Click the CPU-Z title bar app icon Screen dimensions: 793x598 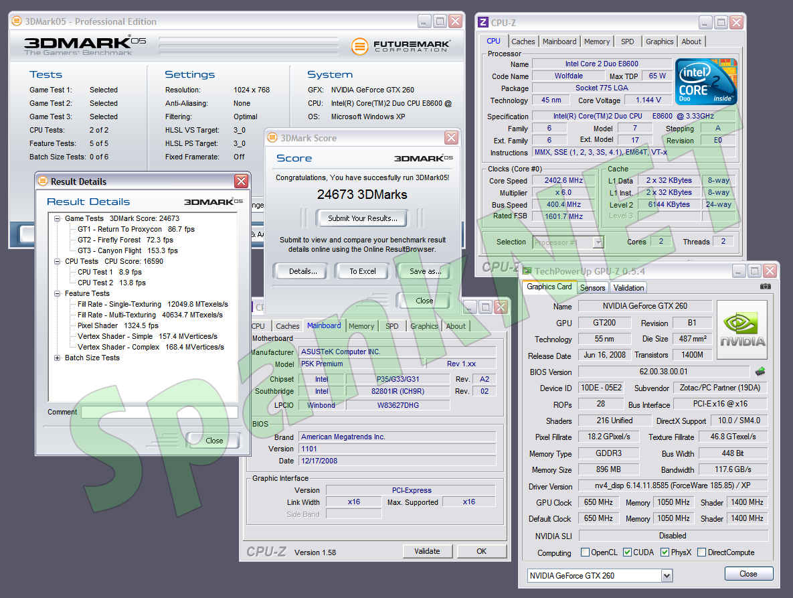pyautogui.click(x=483, y=22)
